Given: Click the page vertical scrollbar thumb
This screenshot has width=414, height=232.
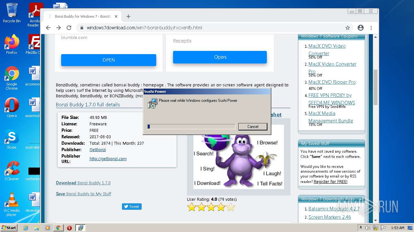Looking at the screenshot, I should 376,87.
